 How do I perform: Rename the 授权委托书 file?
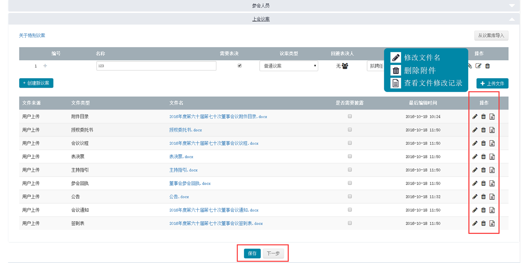click(x=475, y=130)
